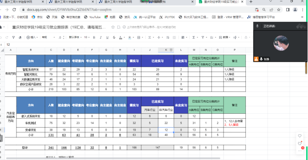Click the clear format eraser icon

coord(20,37)
